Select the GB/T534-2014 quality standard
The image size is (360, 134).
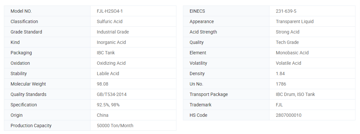click(x=112, y=94)
